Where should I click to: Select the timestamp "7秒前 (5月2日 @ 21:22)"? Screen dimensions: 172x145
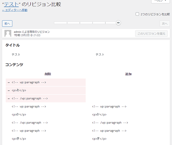[x=27, y=35]
